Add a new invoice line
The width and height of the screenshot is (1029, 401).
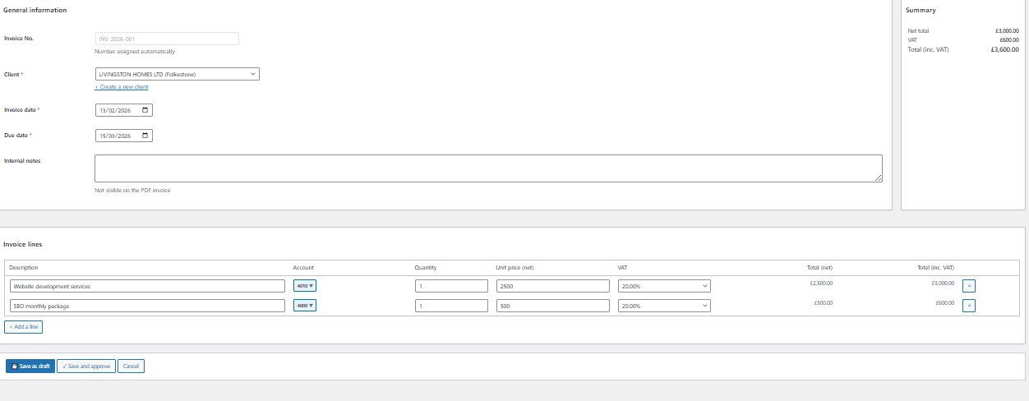(24, 327)
